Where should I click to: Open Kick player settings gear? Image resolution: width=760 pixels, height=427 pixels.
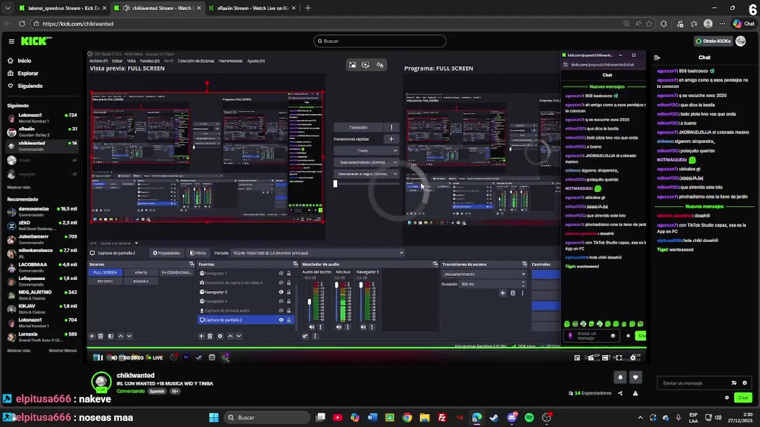coord(634,358)
